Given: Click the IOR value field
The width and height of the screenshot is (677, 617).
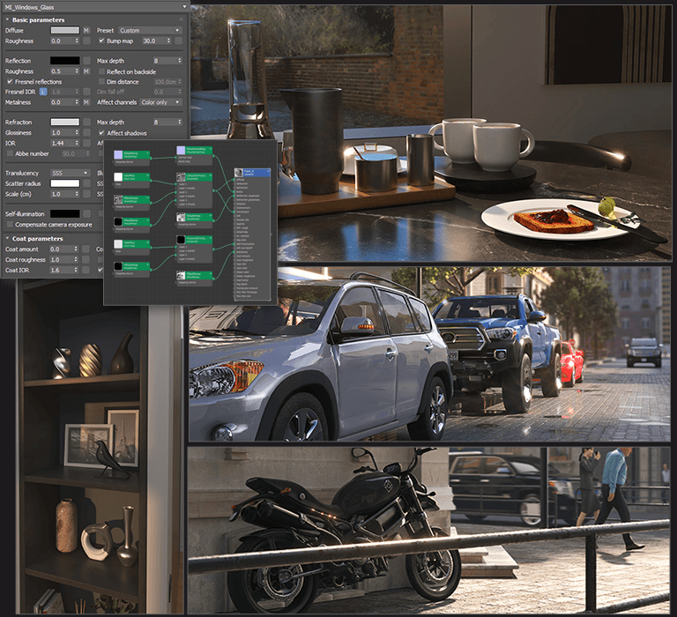Looking at the screenshot, I should click(62, 143).
